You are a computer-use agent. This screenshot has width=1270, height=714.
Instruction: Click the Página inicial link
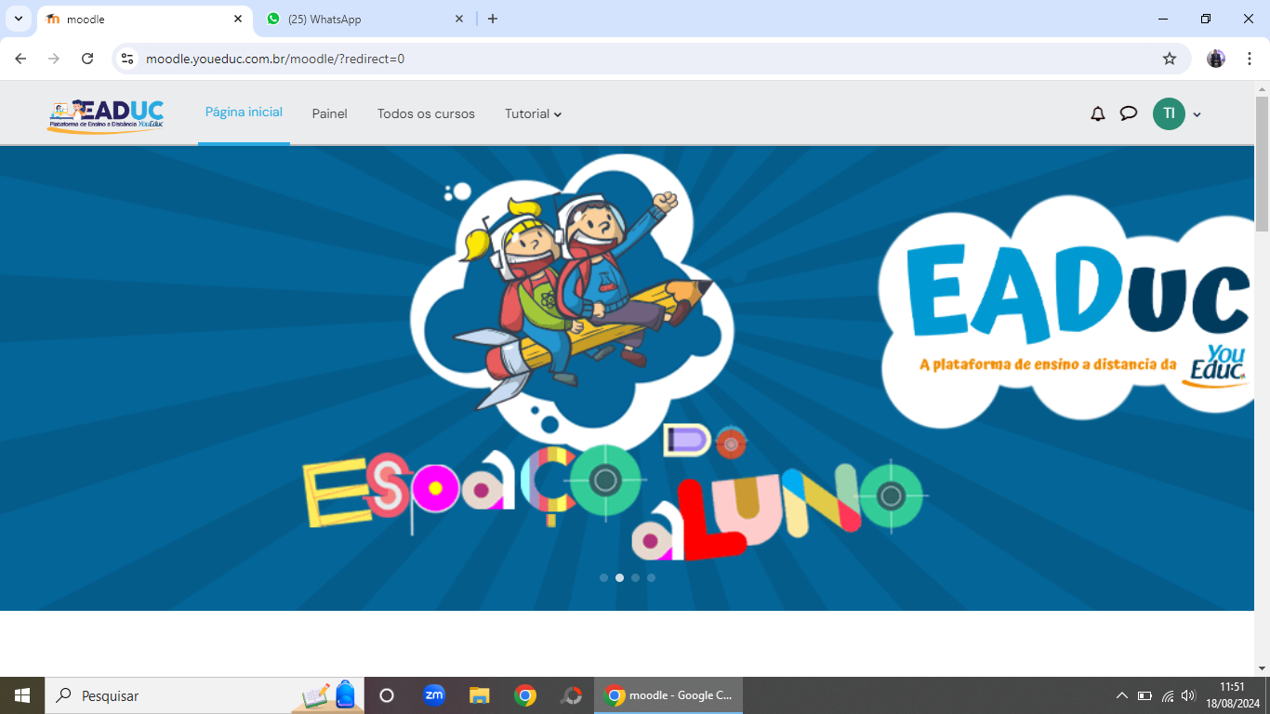click(244, 112)
